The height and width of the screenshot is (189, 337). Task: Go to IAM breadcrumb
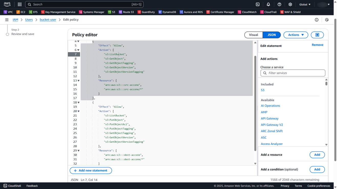click(15, 20)
